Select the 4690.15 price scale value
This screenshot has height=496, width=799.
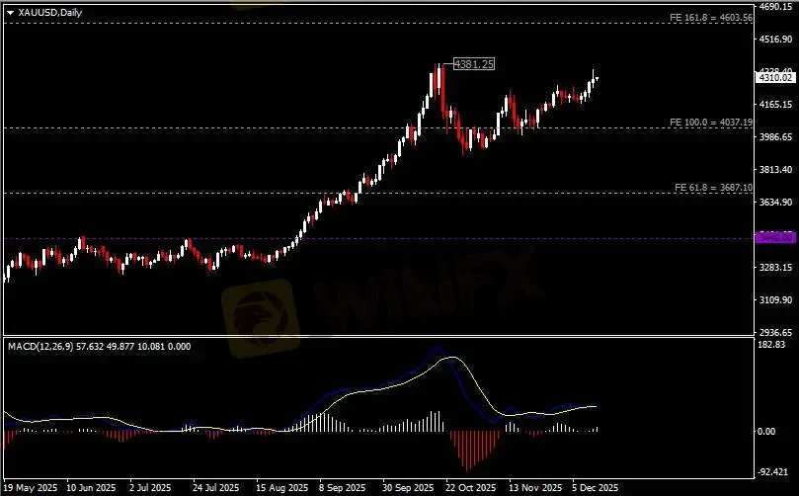[775, 7]
